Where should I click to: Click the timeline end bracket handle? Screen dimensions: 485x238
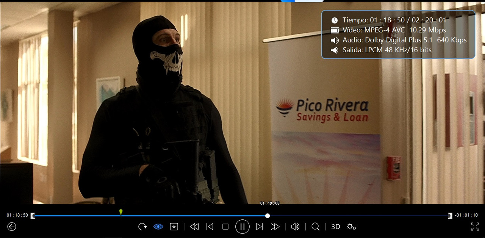(450, 216)
